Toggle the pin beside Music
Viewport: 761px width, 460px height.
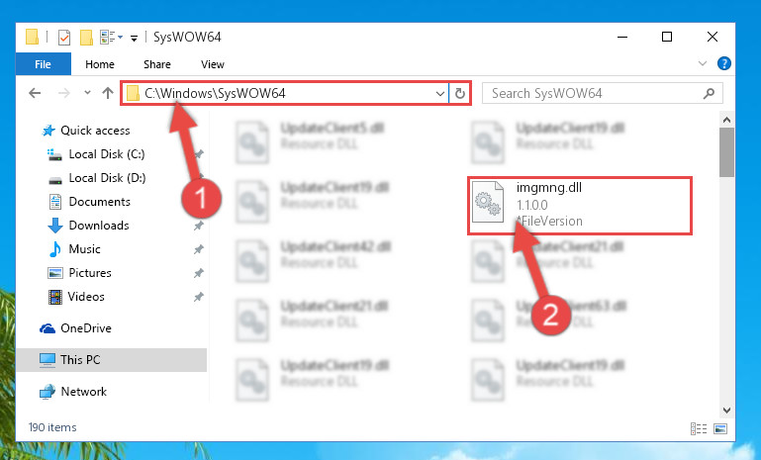coord(198,249)
